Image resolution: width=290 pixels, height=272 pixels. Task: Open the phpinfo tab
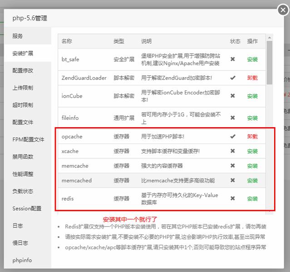[x=28, y=260]
